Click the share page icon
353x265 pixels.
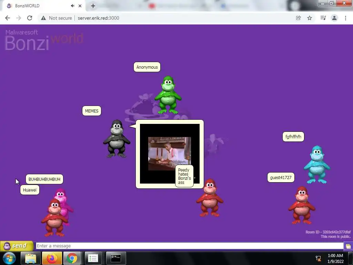coord(298,18)
